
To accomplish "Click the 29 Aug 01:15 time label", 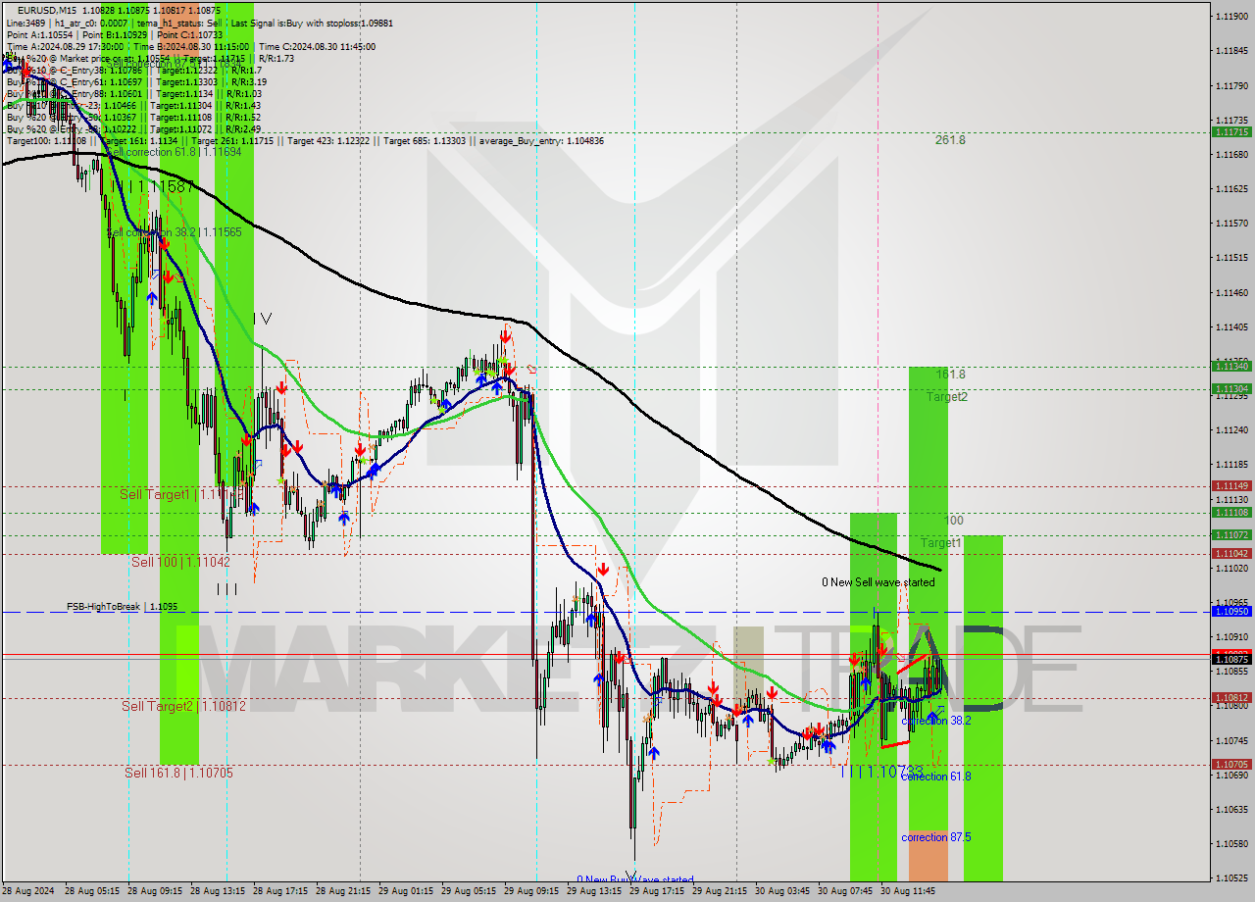I will click(408, 891).
